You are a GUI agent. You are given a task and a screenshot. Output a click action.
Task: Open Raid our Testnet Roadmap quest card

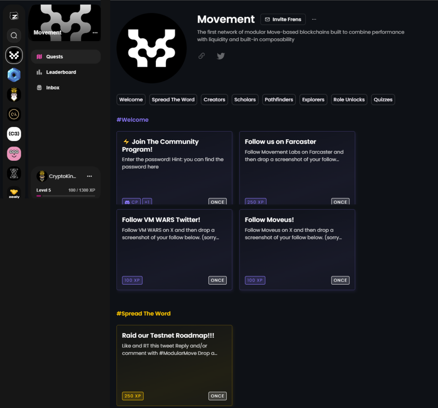[174, 365]
